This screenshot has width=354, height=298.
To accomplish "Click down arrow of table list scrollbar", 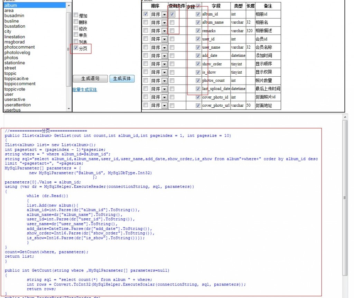I will (x=69, y=109).
